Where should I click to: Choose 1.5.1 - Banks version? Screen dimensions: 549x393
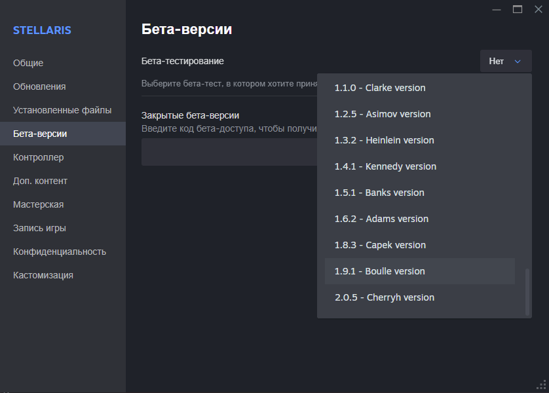point(420,193)
